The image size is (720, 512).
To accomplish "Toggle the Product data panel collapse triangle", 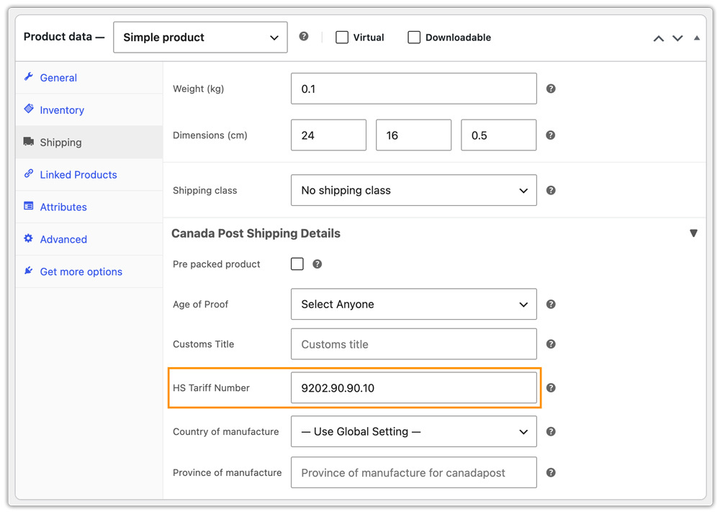I will (696, 38).
